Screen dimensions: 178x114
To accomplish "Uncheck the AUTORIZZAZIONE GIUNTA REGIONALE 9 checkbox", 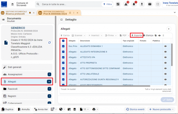I will [63, 80].
